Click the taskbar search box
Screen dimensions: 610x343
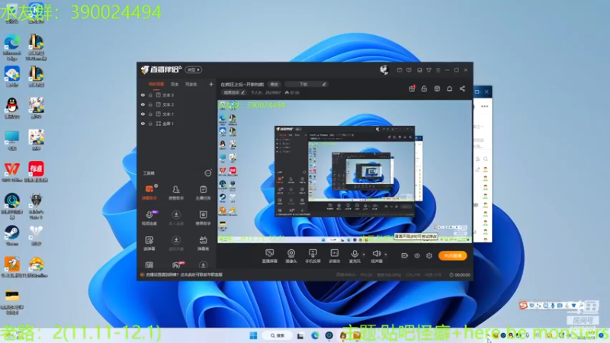(278, 335)
